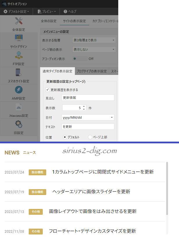The width and height of the screenshot is (179, 242).
Task: Open the ヘルプ menu
Action: (70, 11)
